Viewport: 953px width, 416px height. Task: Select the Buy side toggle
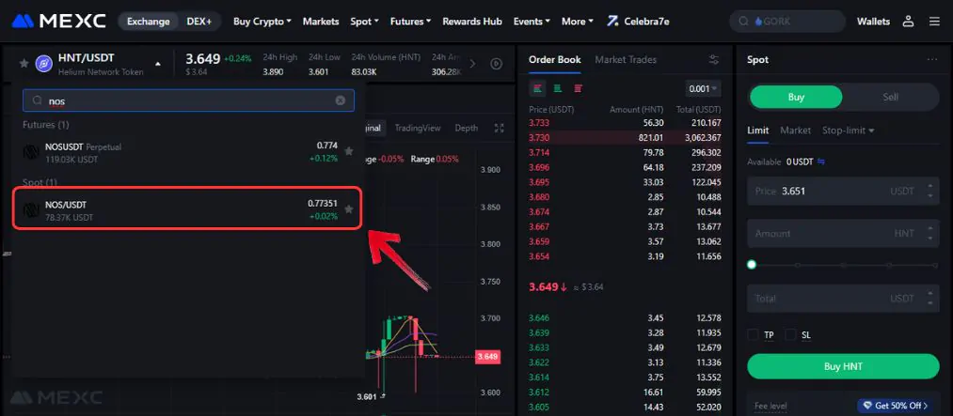pos(796,97)
